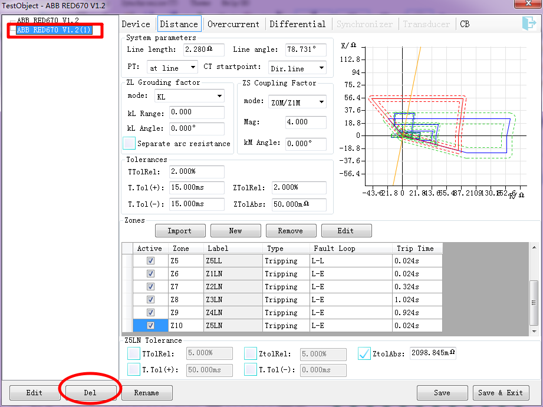Viewport: 543px width, 407px height.
Task: Expand the PT 'at line' dropdown
Action: click(x=172, y=67)
